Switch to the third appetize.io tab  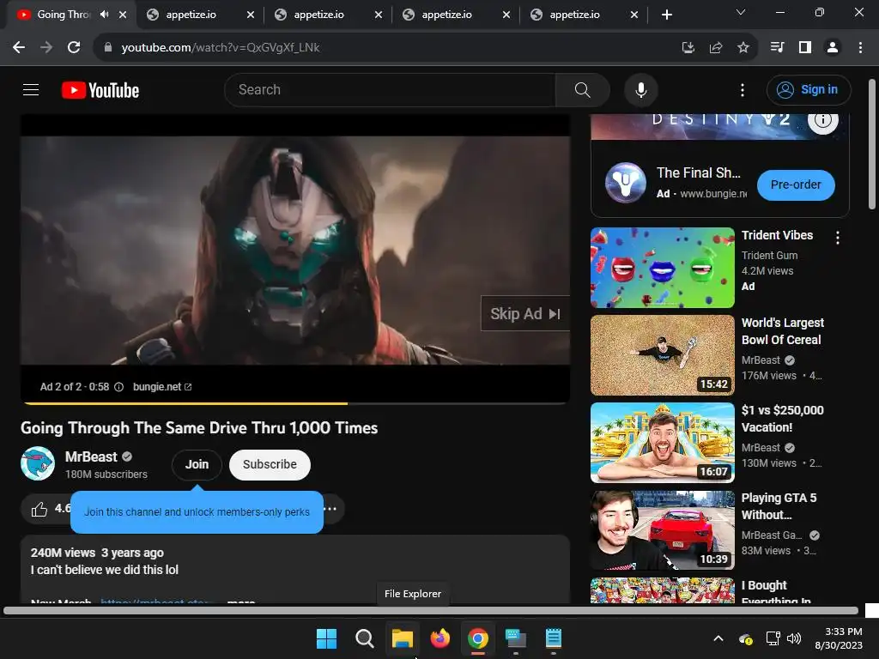(456, 15)
